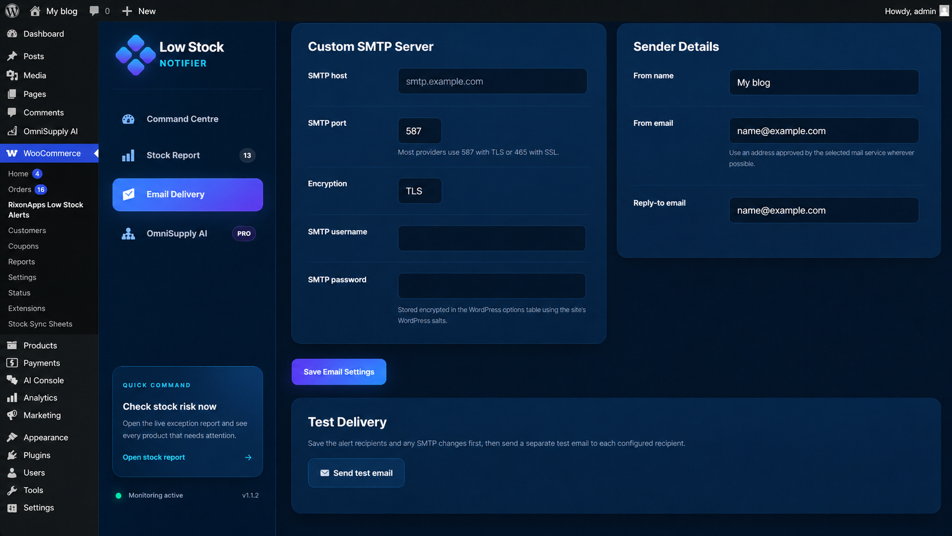Click the Reply-to email field
Screen dimensions: 952x536
pyautogui.click(x=824, y=210)
